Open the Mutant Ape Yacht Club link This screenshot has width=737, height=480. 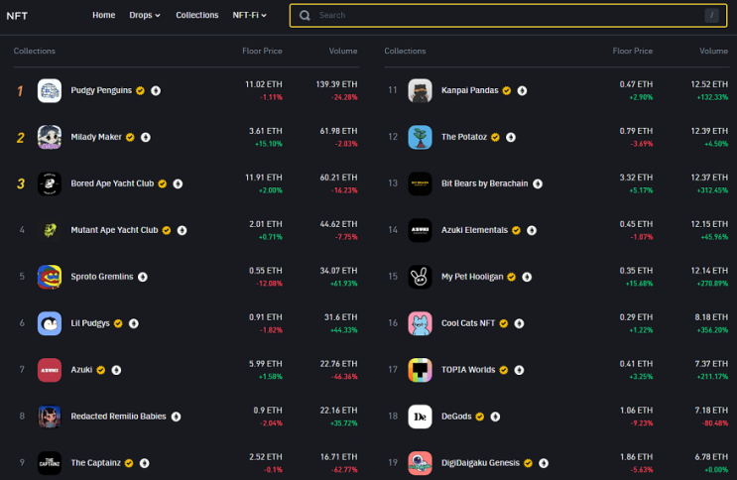point(114,230)
